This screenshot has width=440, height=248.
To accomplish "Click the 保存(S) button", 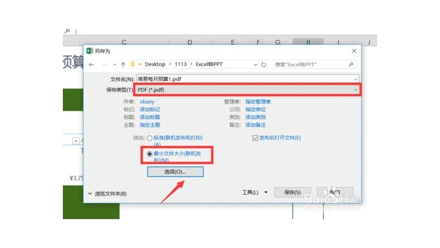I will (x=292, y=192).
